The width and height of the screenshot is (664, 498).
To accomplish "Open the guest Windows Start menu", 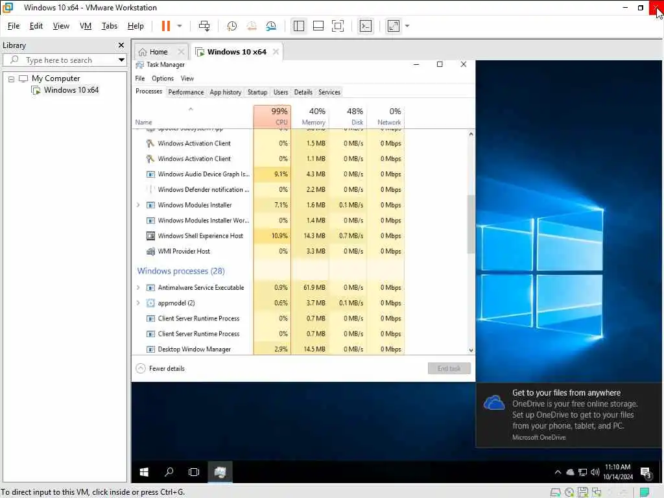I will [144, 472].
